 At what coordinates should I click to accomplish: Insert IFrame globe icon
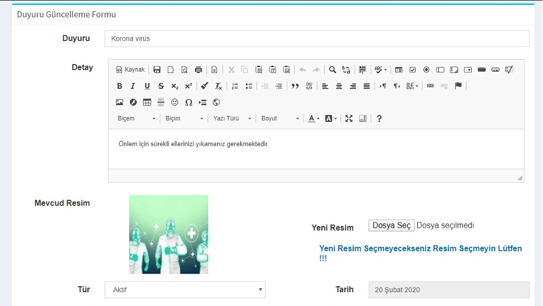pyautogui.click(x=216, y=102)
